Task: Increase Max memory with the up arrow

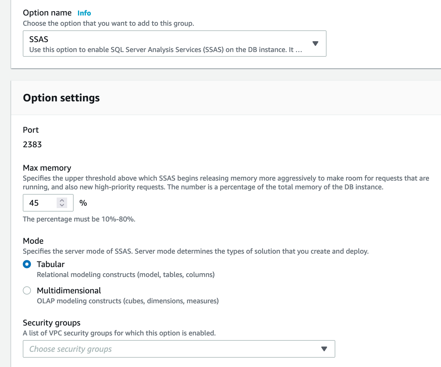Action: click(62, 200)
